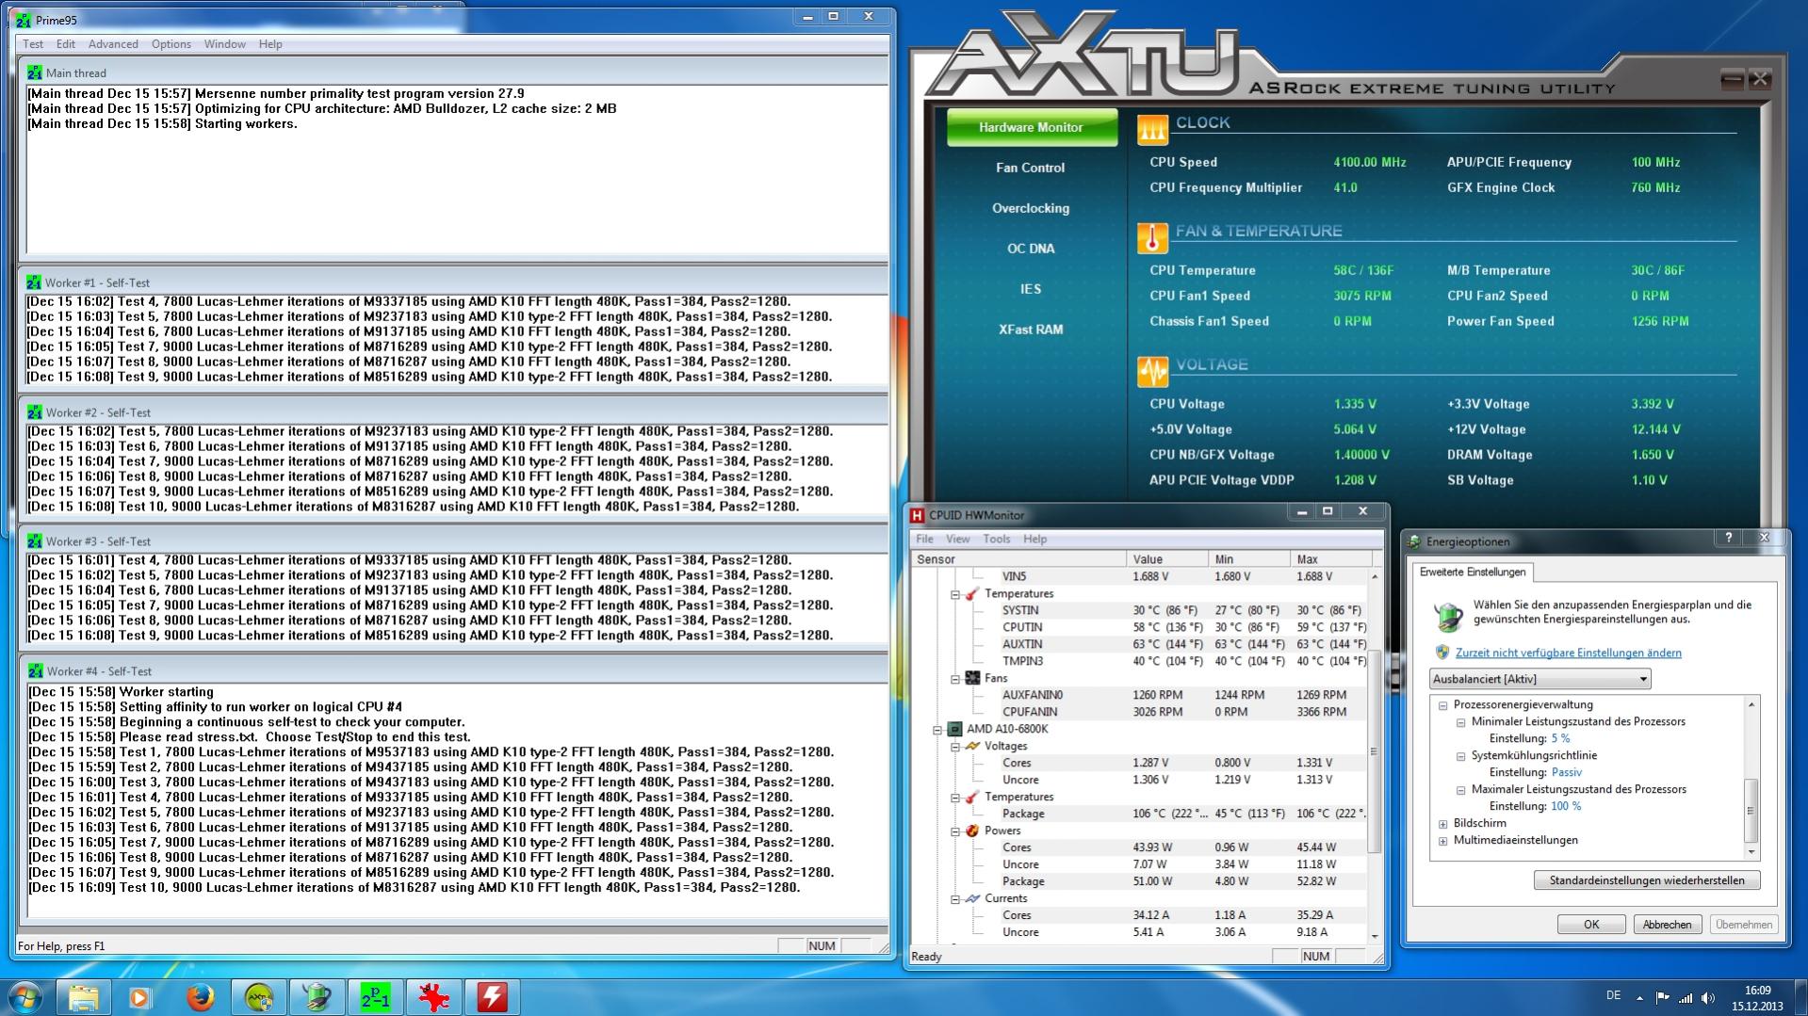
Task: Click the HWMonitor vertical scrollbar thumb
Action: (x=1374, y=751)
